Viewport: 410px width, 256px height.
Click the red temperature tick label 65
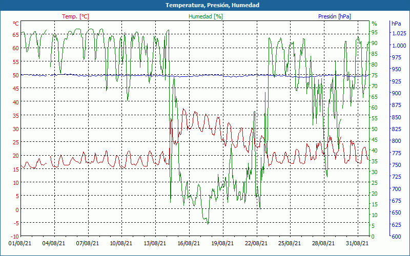(16, 35)
